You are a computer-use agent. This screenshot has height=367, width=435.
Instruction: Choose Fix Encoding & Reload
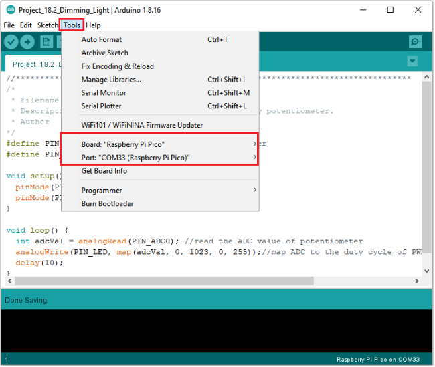click(160, 66)
